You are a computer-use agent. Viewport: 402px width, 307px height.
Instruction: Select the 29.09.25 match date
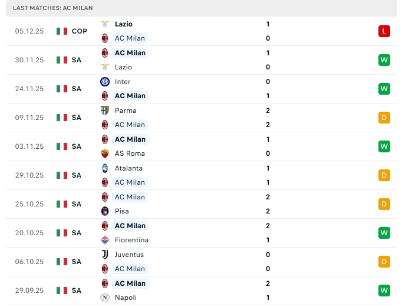(29, 291)
